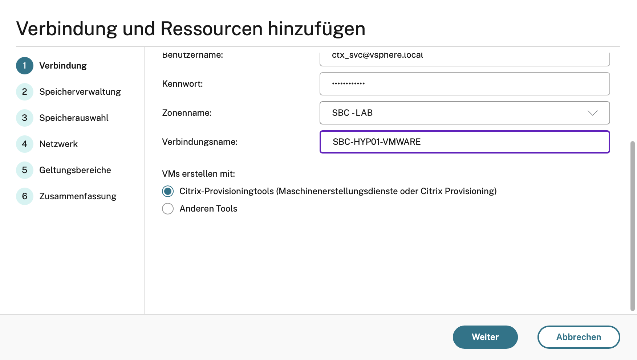Go to Geltungsbereiche step

75,170
